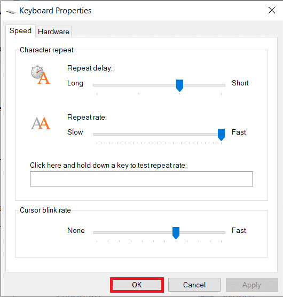Click the middle of the Repeat rate track
Image resolution: width=283 pixels, height=297 pixels.
(x=159, y=134)
